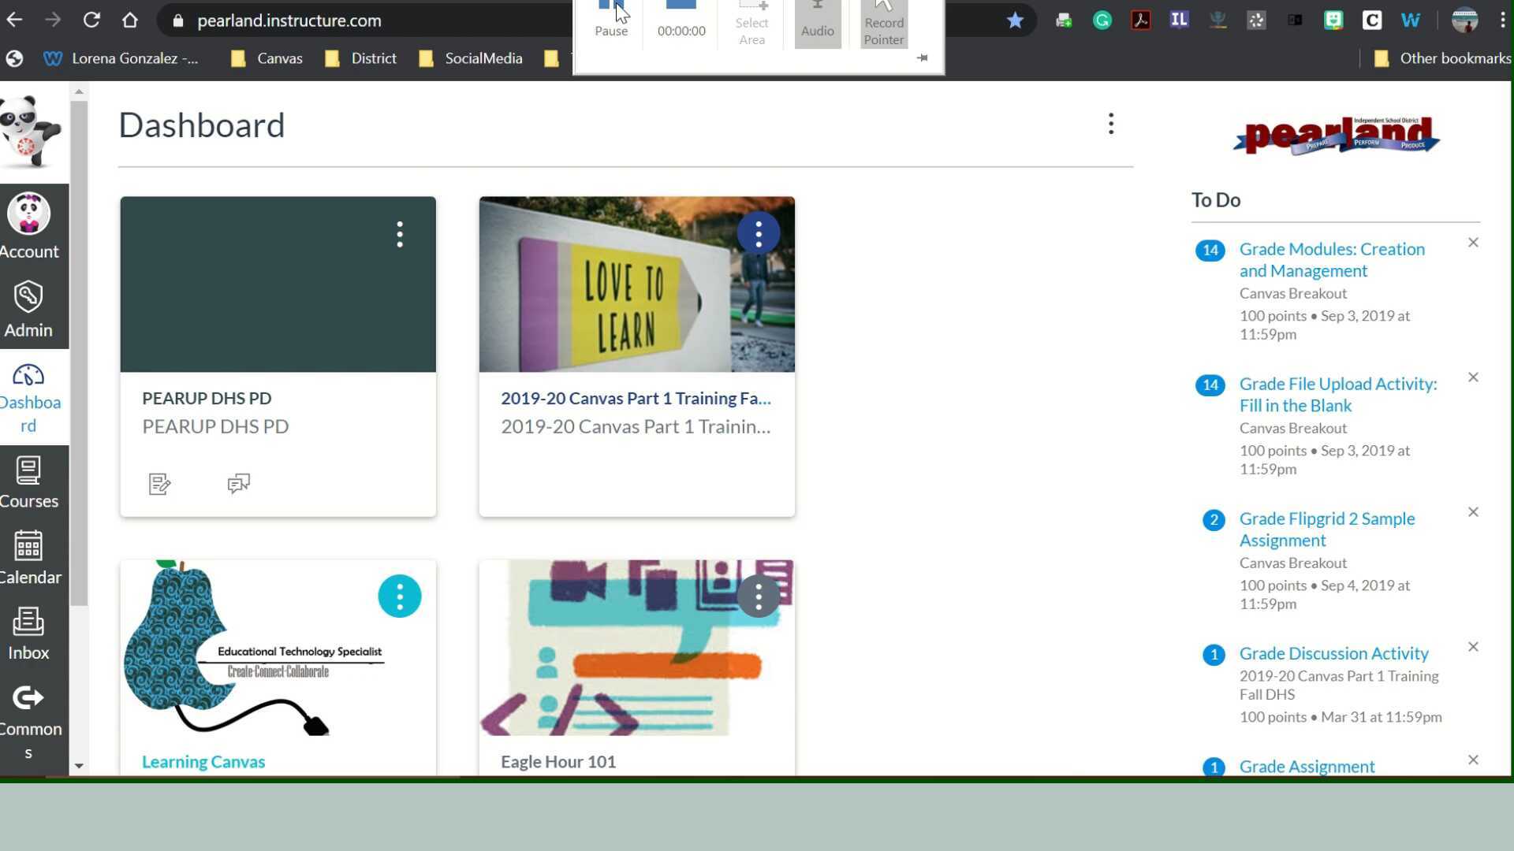The width and height of the screenshot is (1514, 851).
Task: Click the Pause recording button
Action: (x=611, y=19)
